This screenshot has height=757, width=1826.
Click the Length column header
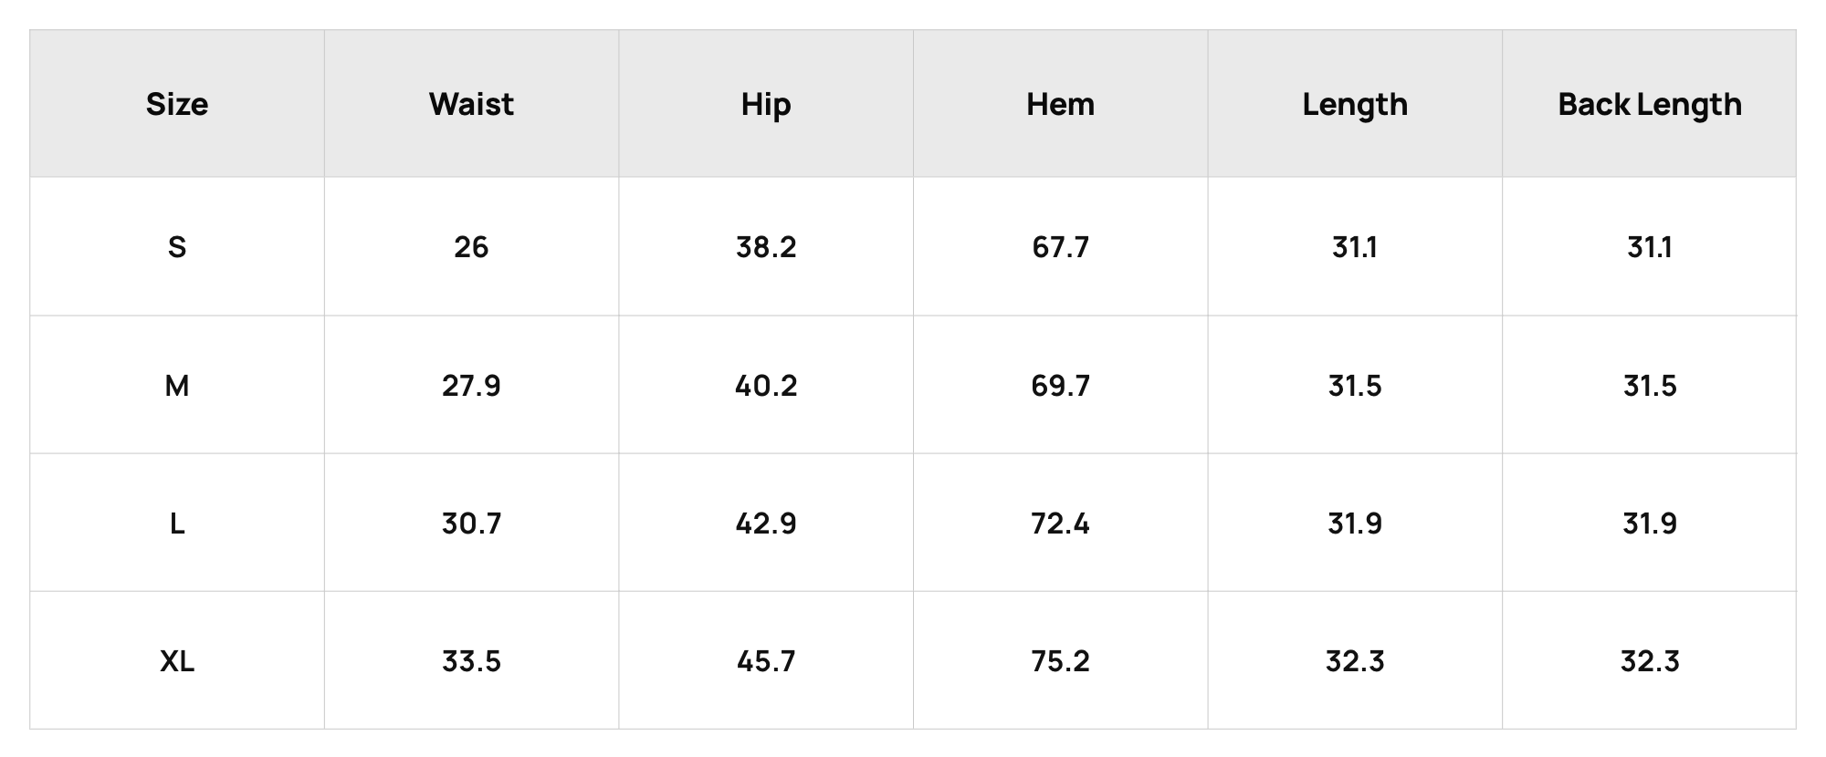point(1355,105)
